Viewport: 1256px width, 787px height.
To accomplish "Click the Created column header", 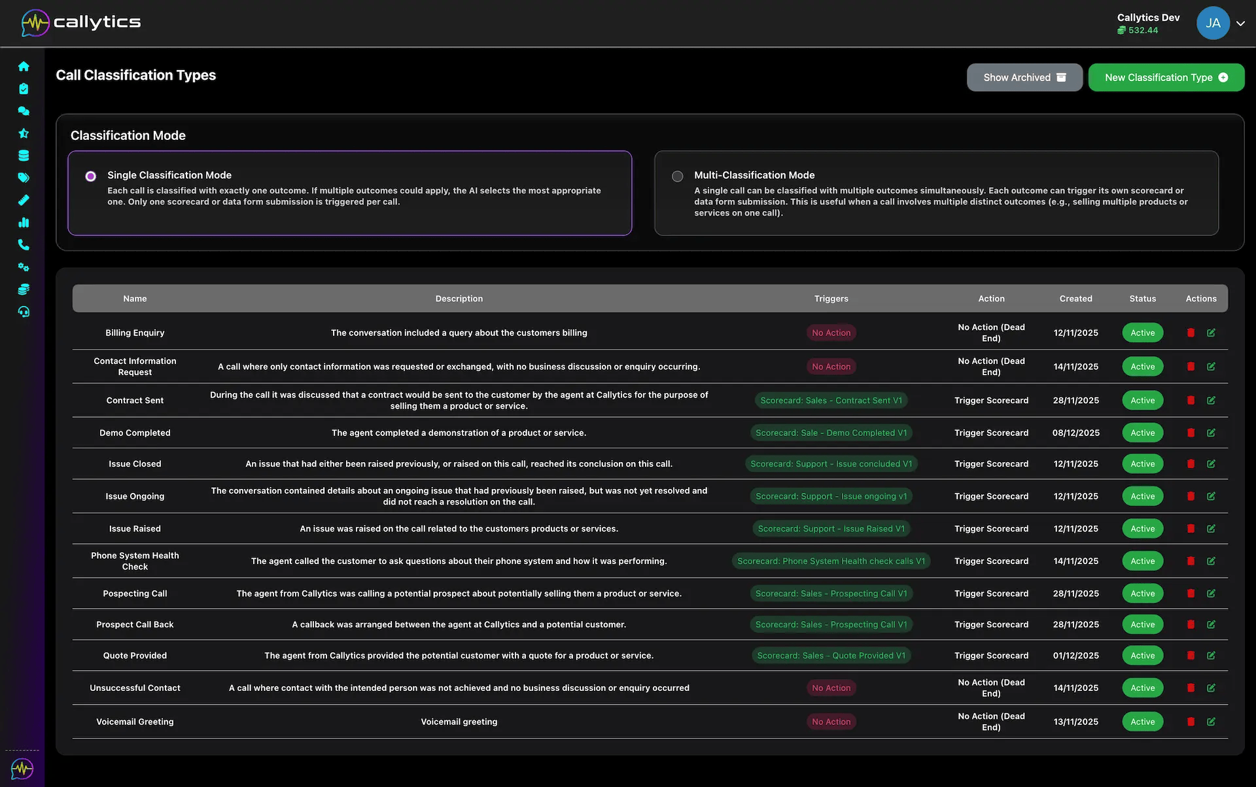I will coord(1075,299).
